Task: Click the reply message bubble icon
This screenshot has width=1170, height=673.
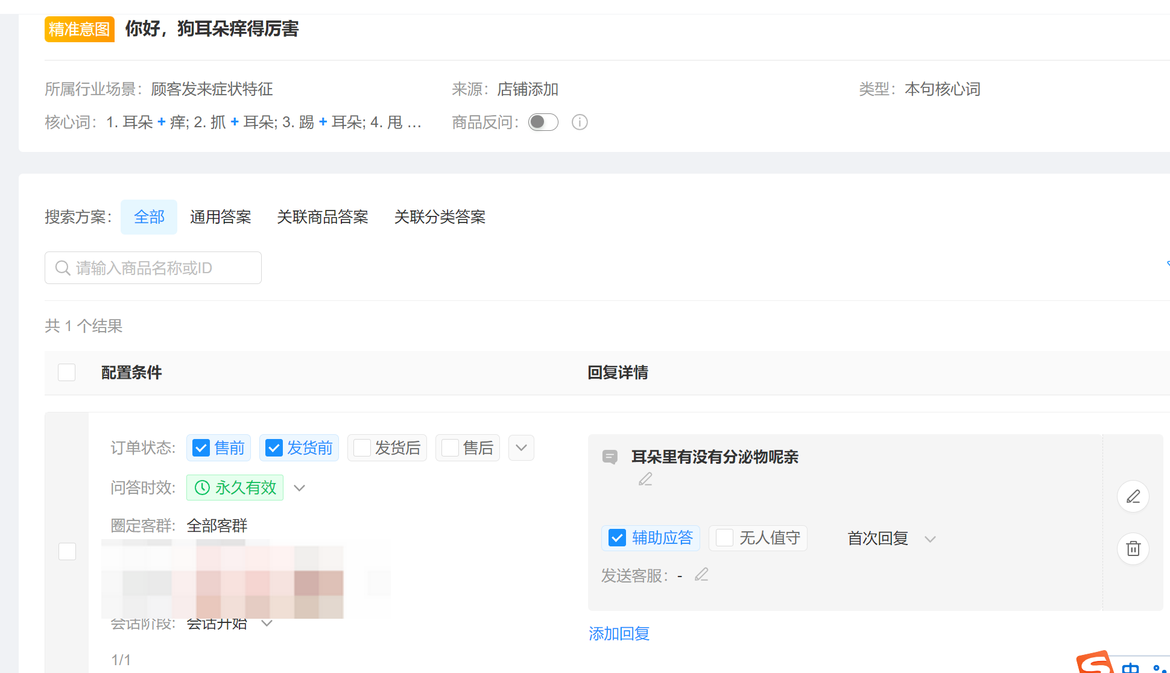Action: pos(610,457)
